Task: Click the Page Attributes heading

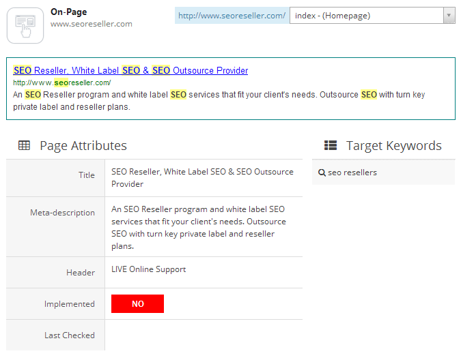Action: (83, 145)
